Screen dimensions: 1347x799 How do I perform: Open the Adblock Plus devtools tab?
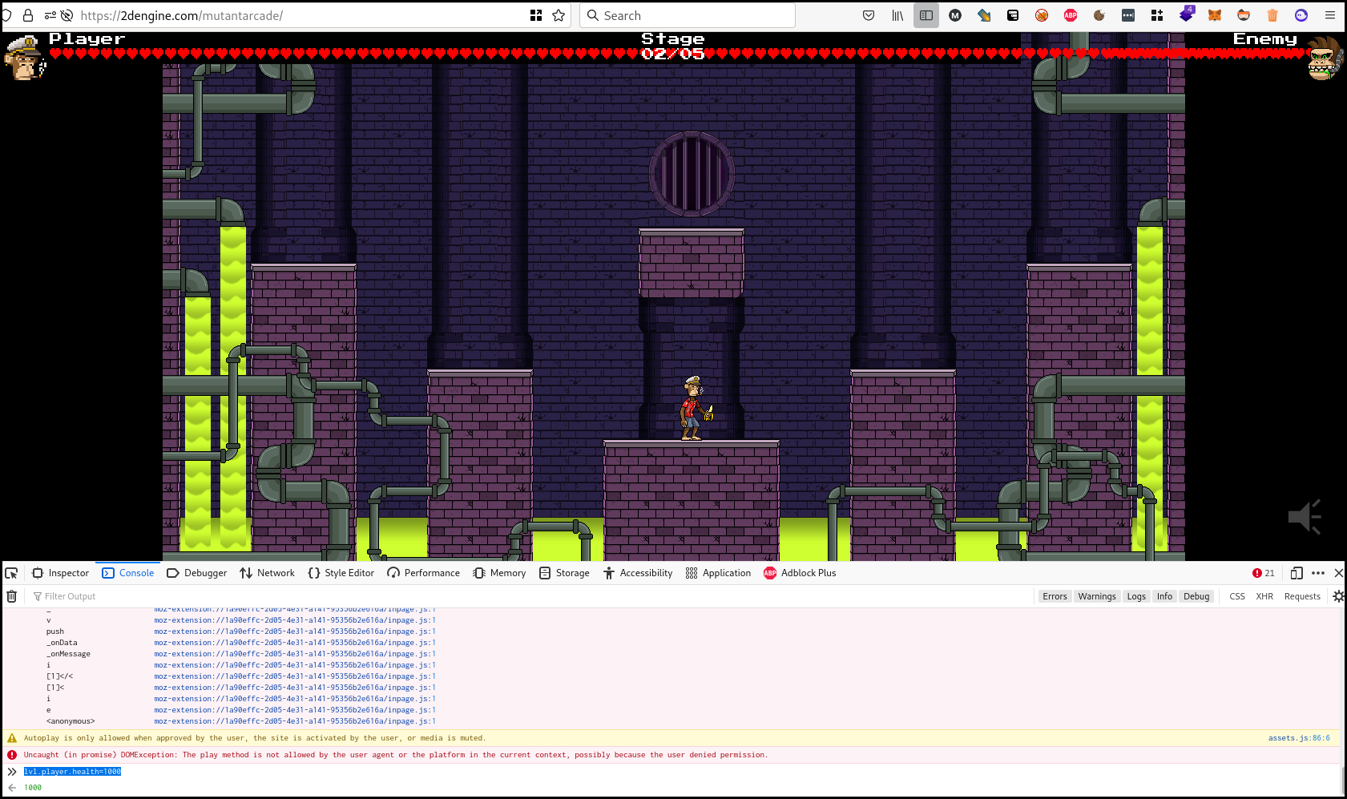pyautogui.click(x=800, y=573)
